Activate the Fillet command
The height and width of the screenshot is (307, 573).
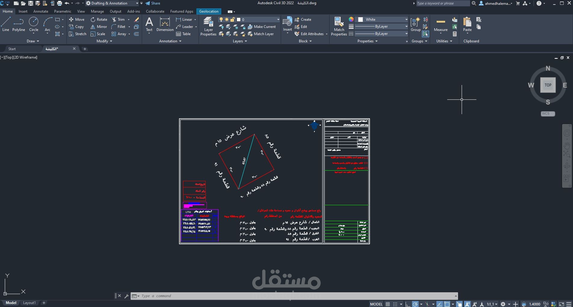(118, 26)
